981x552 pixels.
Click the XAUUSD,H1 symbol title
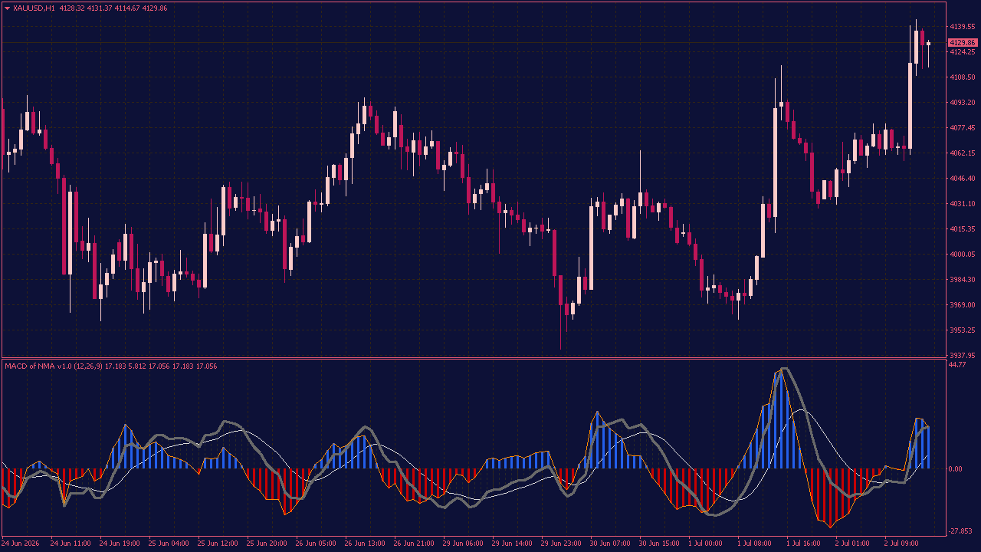pyautogui.click(x=34, y=8)
